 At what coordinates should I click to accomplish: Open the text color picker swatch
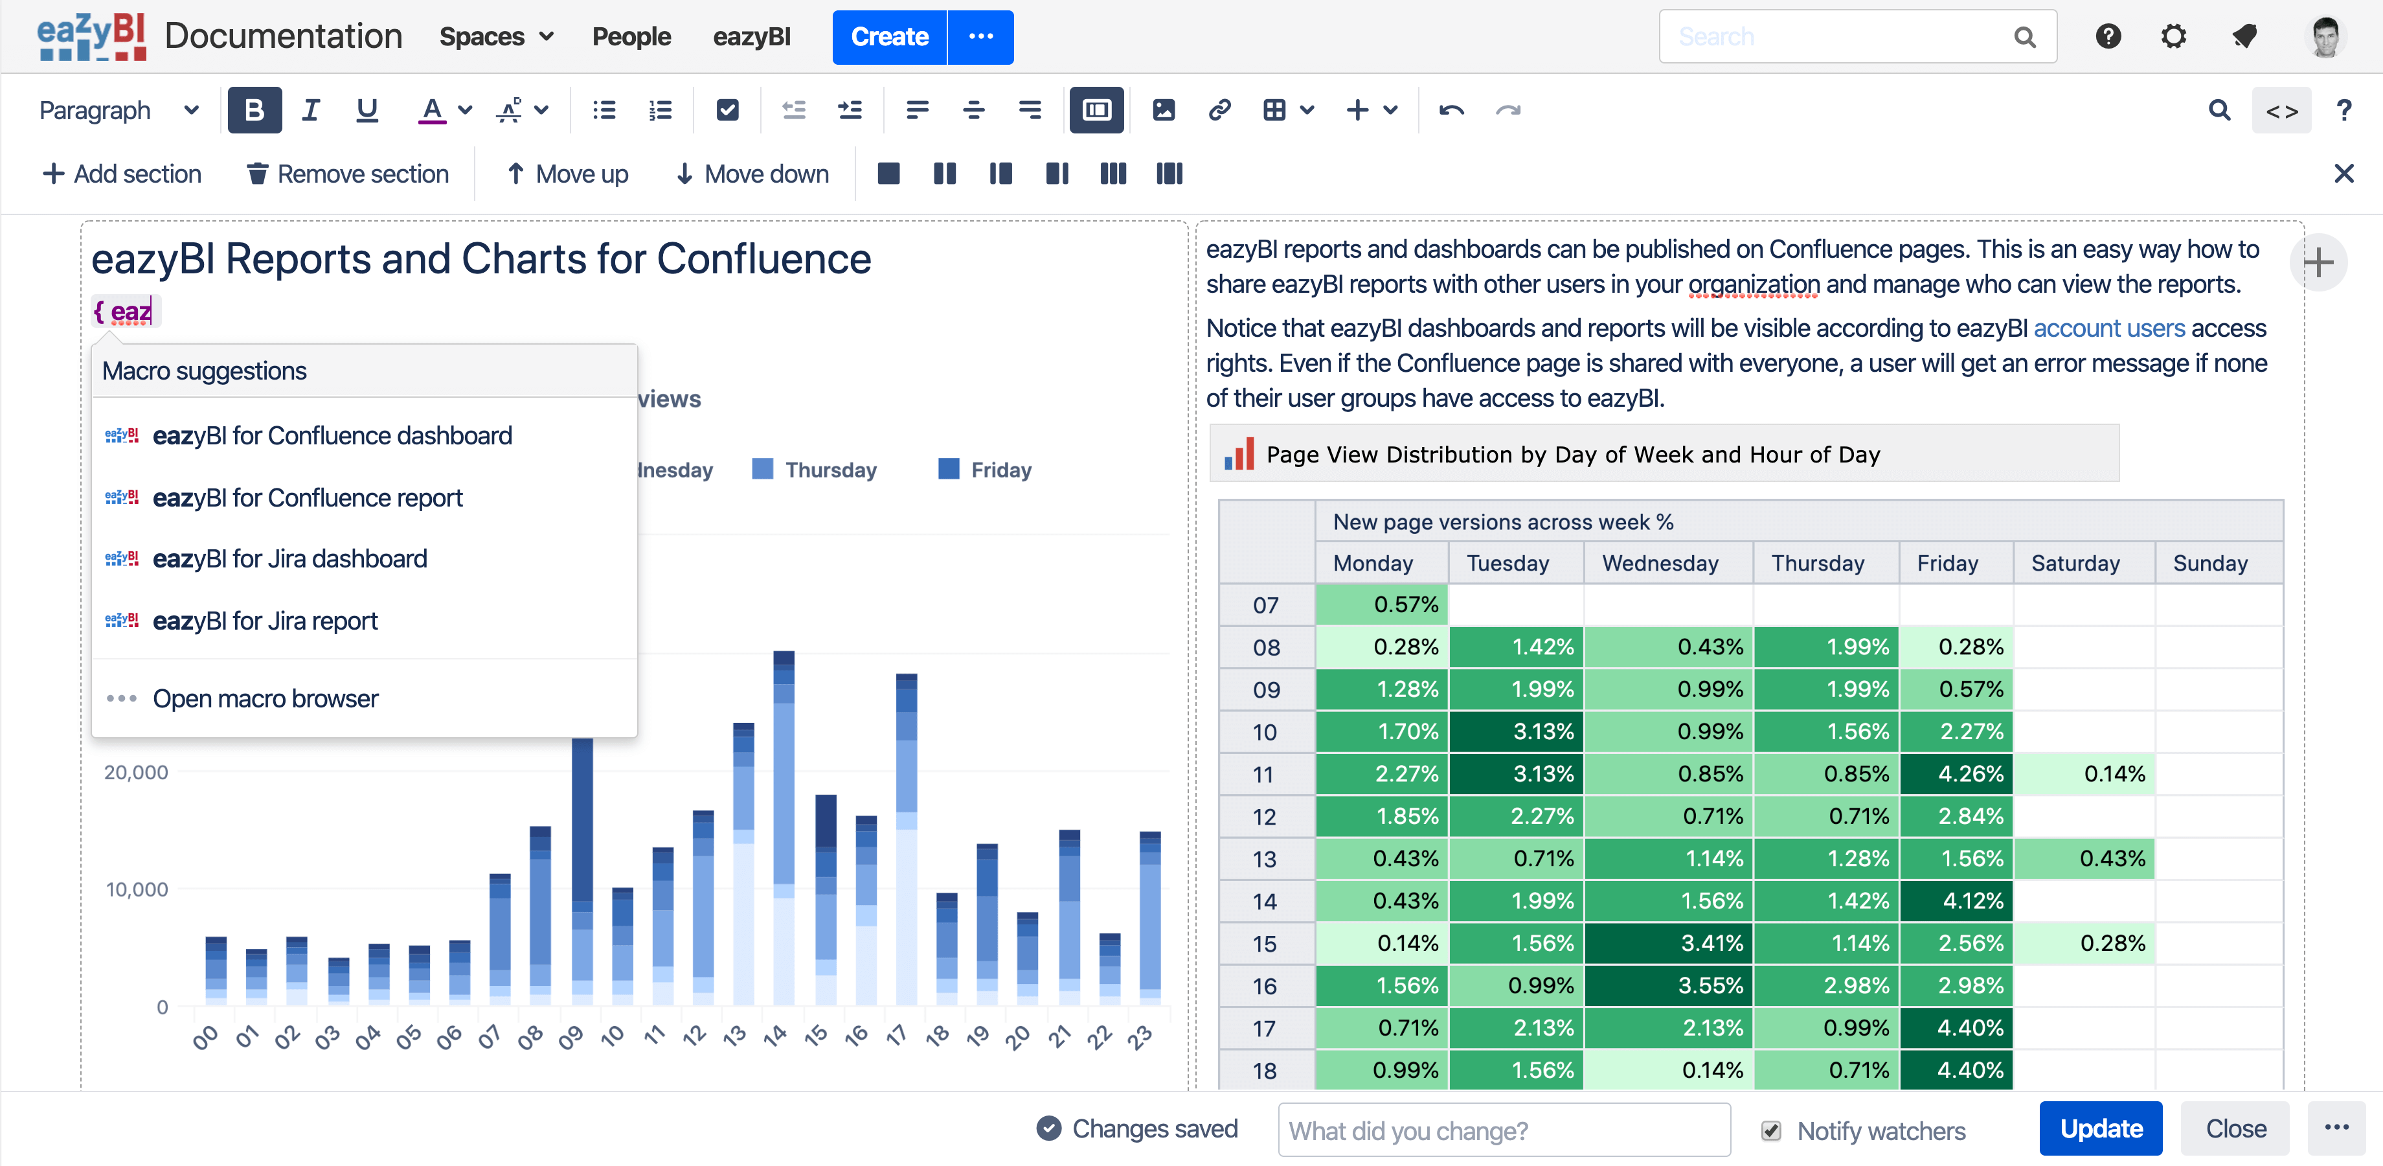tap(431, 110)
